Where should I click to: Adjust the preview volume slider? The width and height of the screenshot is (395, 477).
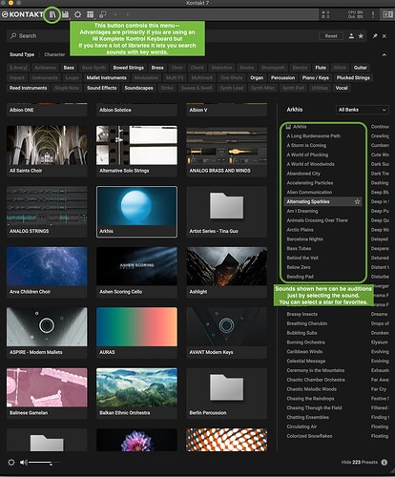point(40,463)
